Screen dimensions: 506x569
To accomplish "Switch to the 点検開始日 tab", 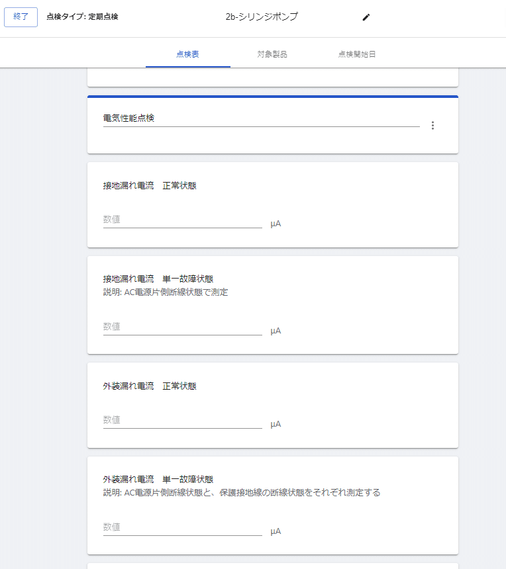I will 357,54.
